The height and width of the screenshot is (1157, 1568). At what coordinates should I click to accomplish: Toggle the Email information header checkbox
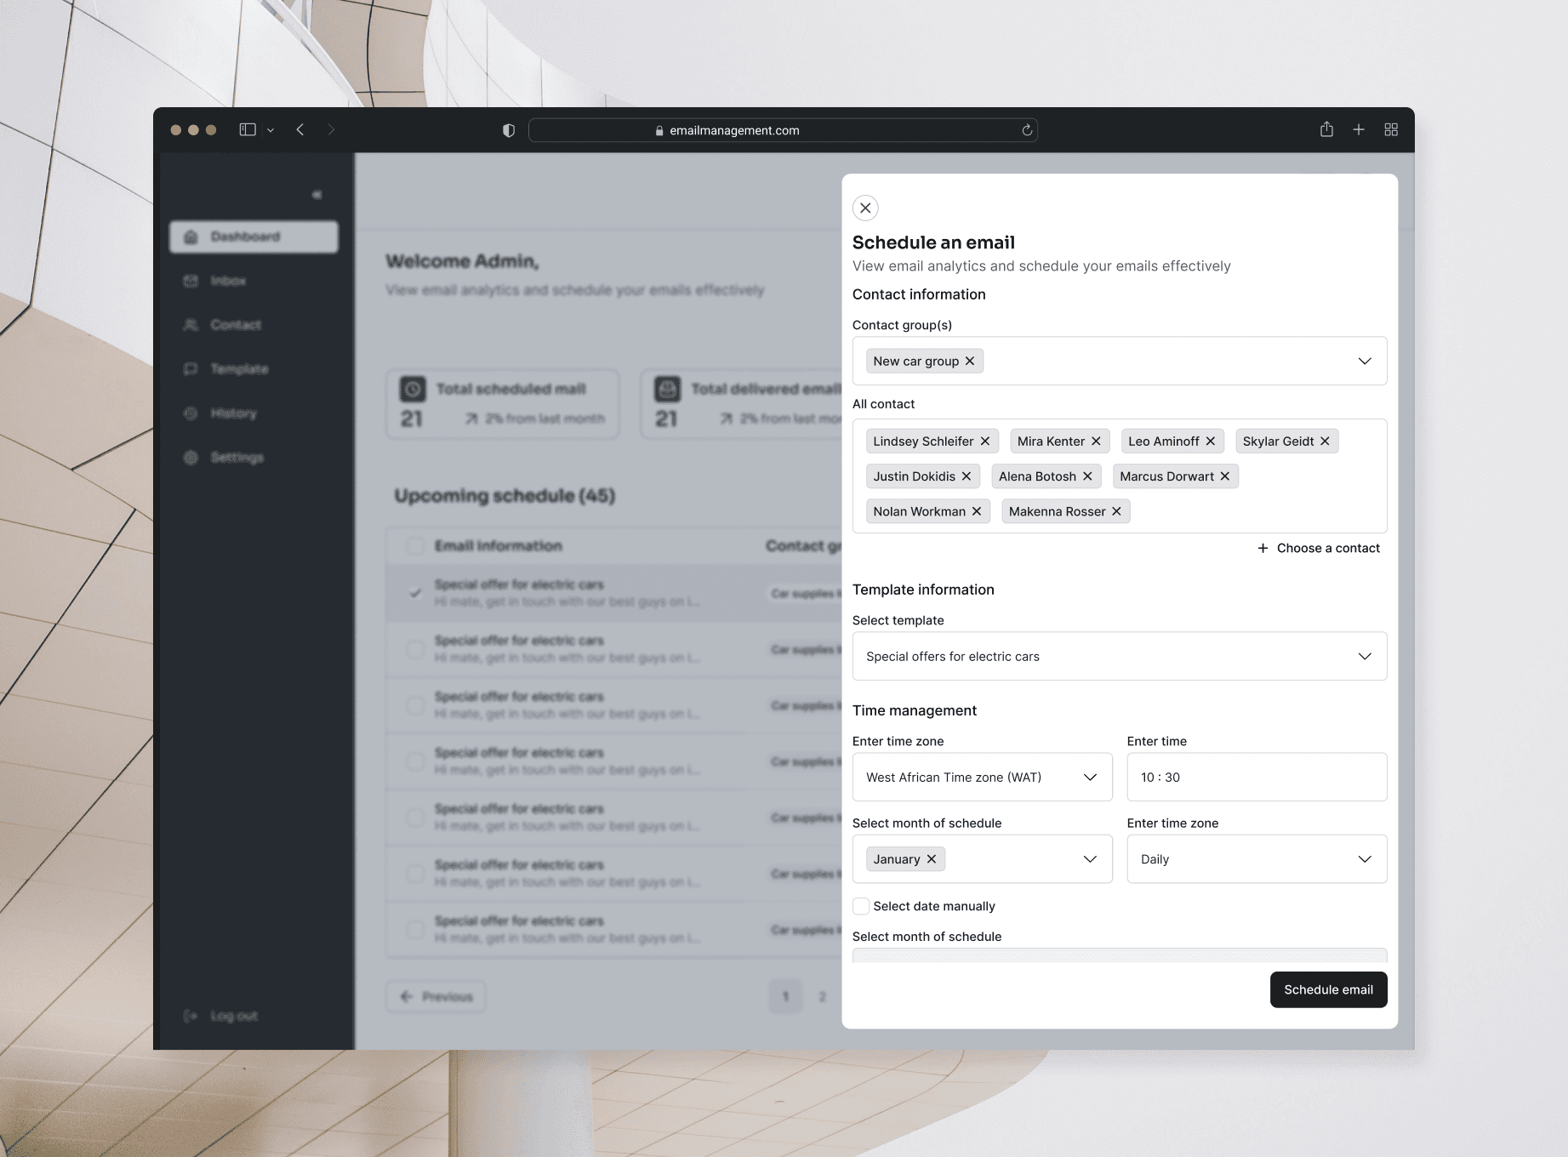(415, 546)
